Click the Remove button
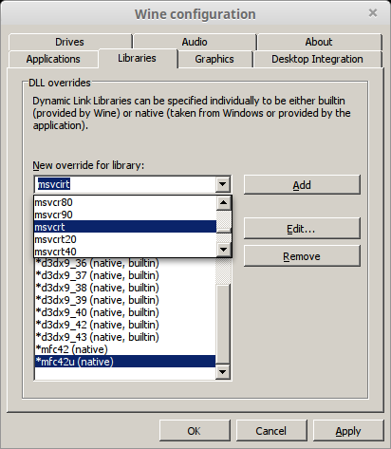 (x=302, y=256)
